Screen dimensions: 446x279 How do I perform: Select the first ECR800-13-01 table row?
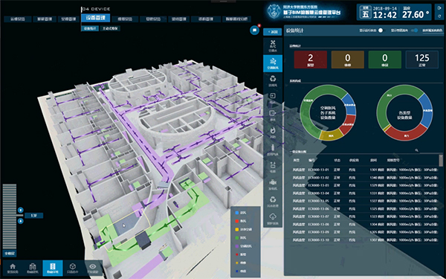click(x=365, y=170)
